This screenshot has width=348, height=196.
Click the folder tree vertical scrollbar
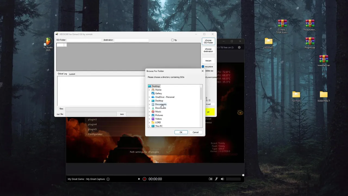pyautogui.click(x=201, y=94)
